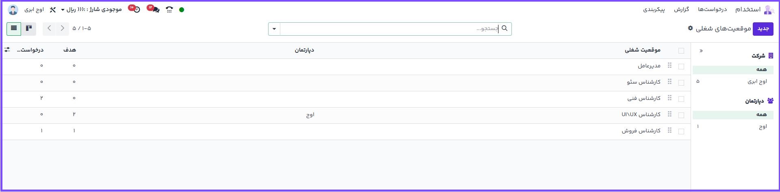Click in the جستجو search field
780x192 pixels.
(390, 29)
